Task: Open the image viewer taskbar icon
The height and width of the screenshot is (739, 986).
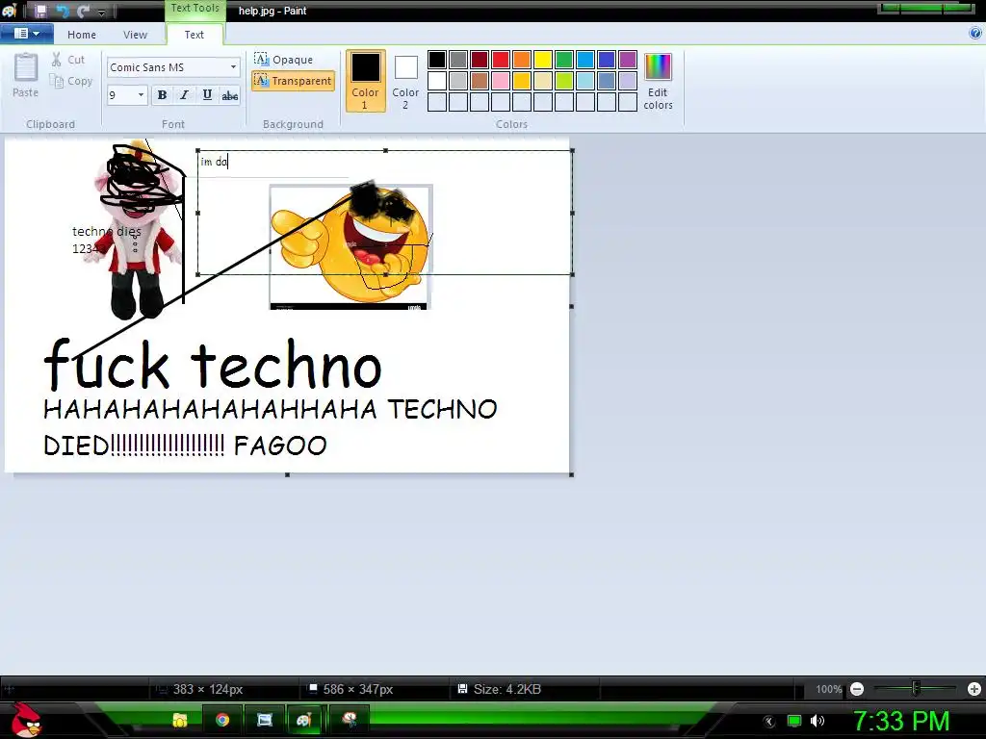Action: click(265, 720)
